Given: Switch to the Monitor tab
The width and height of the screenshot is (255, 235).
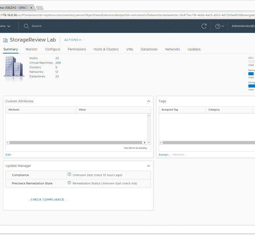Looking at the screenshot, I should [x=31, y=49].
